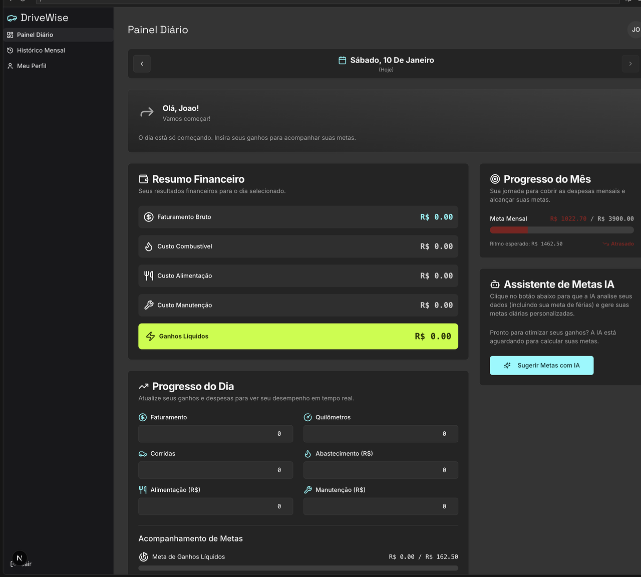Focus the Corridas input field
This screenshot has height=577, width=641.
click(x=216, y=470)
